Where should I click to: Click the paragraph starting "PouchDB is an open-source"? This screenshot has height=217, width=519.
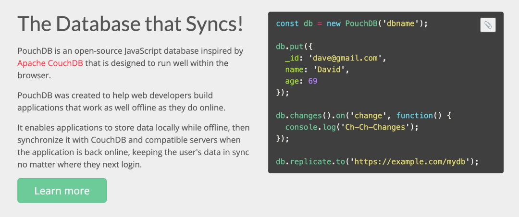[x=130, y=63]
